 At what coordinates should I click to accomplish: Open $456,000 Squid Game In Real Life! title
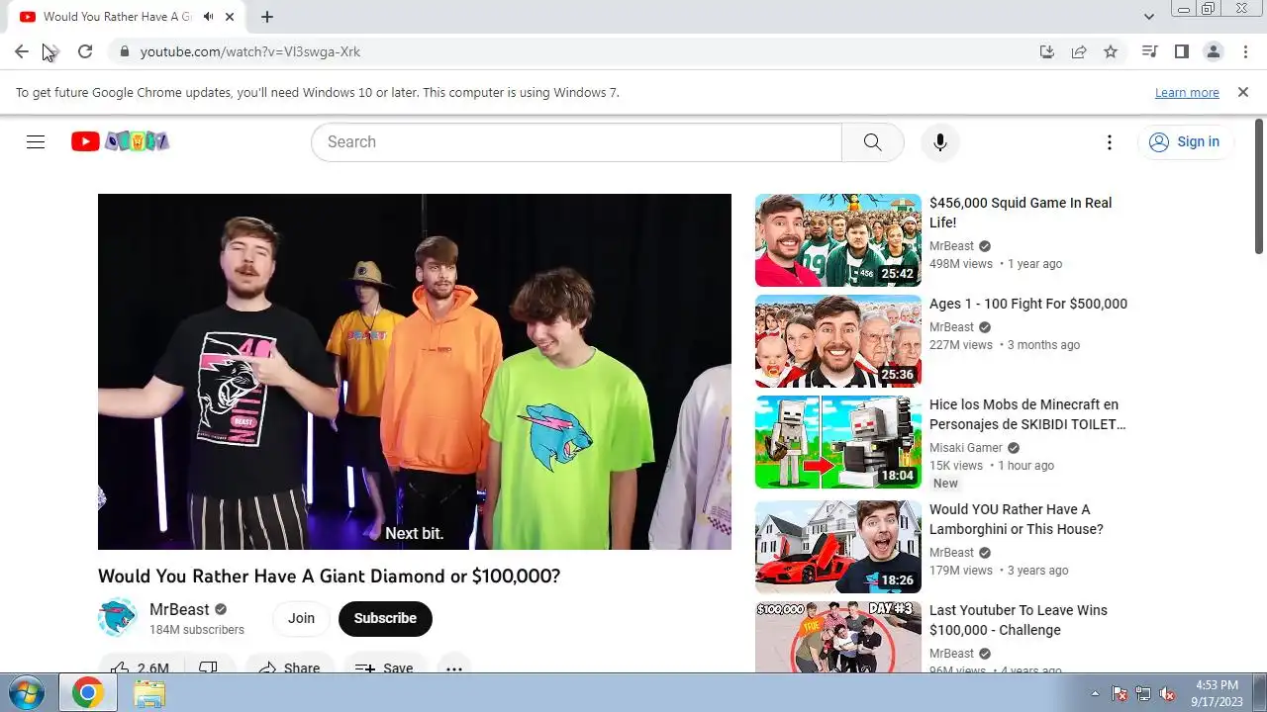1021,213
